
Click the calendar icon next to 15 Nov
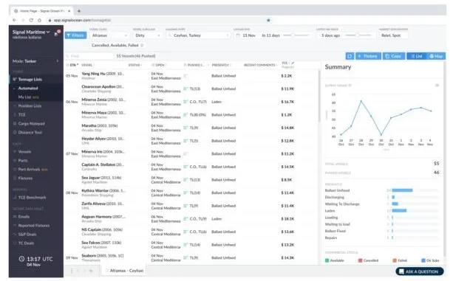coord(238,35)
